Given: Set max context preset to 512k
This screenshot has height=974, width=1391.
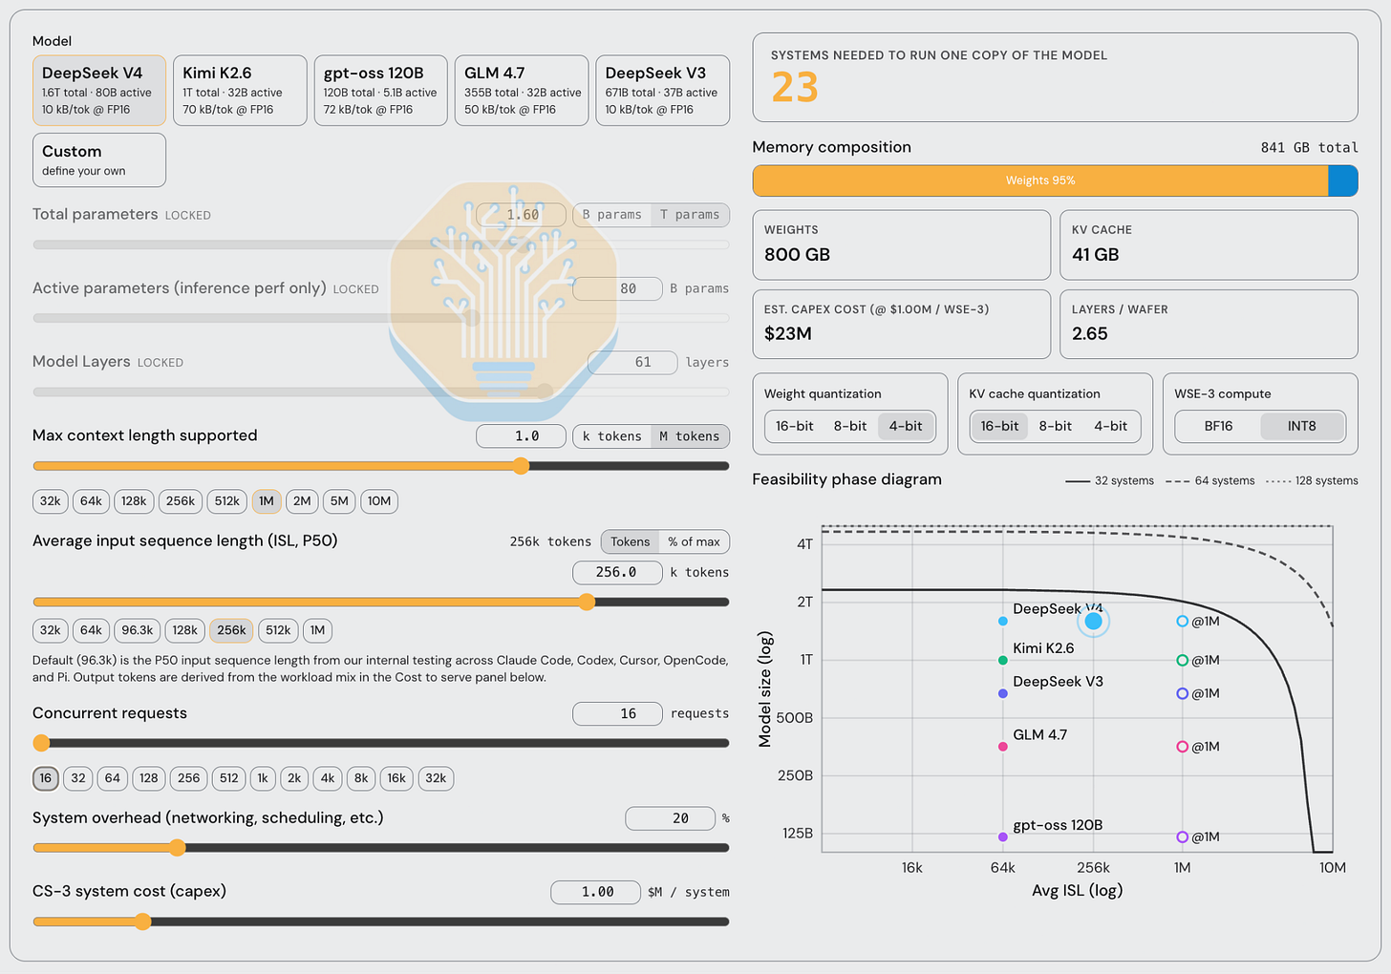Looking at the screenshot, I should tap(227, 501).
